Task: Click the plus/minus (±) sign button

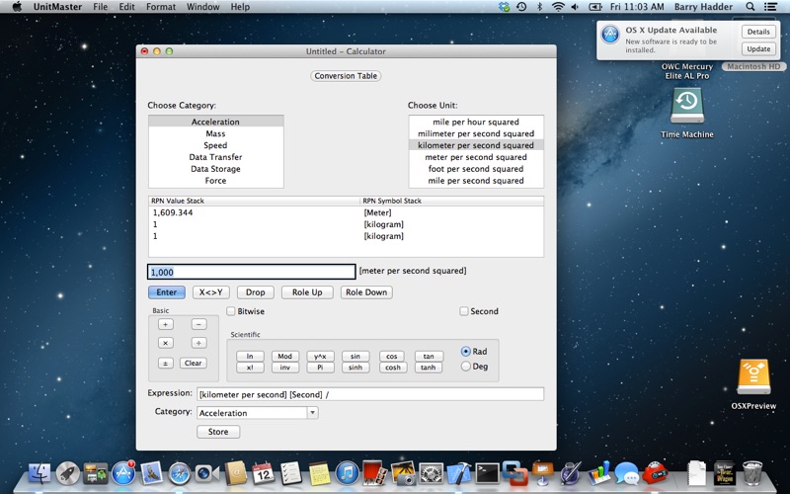Action: coord(165,363)
